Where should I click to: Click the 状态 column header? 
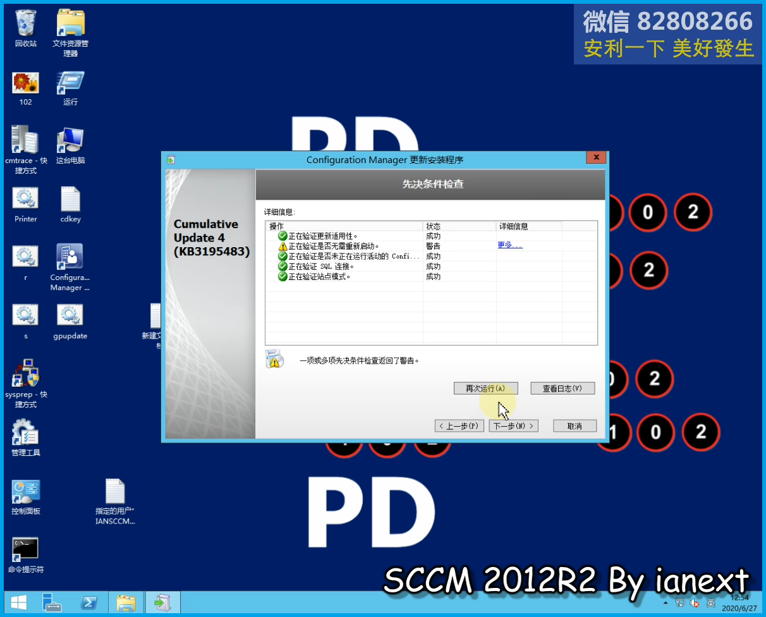(x=459, y=226)
